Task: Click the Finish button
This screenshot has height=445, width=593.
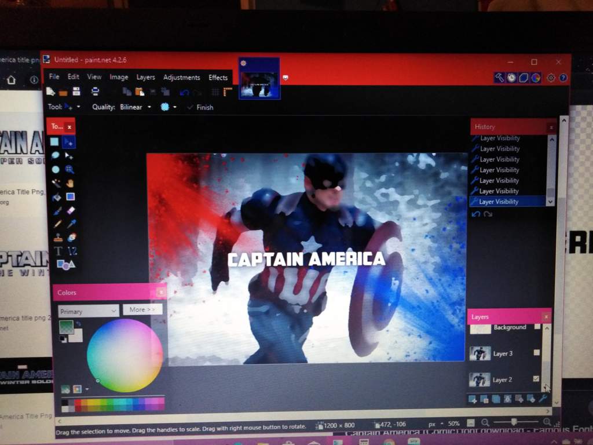Action: [x=200, y=107]
